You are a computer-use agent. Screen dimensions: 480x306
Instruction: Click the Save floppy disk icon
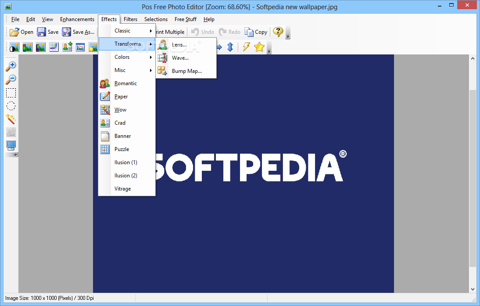coord(41,32)
